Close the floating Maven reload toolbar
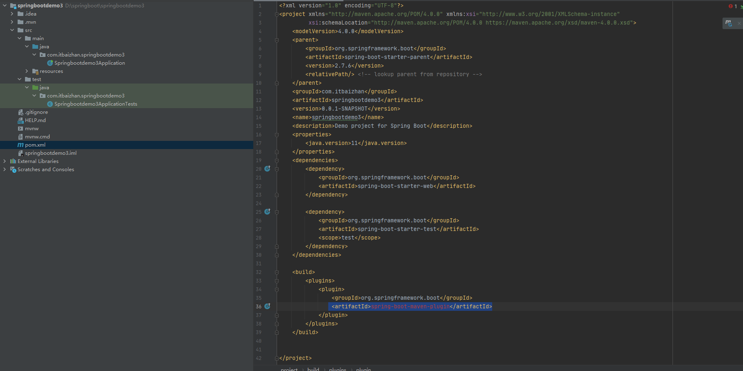This screenshot has width=743, height=371. coord(739,23)
